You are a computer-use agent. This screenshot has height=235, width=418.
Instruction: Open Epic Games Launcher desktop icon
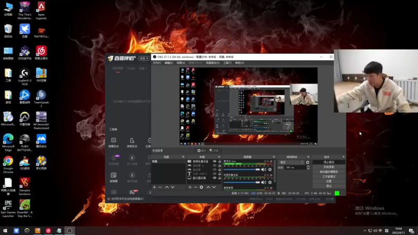pos(8,209)
